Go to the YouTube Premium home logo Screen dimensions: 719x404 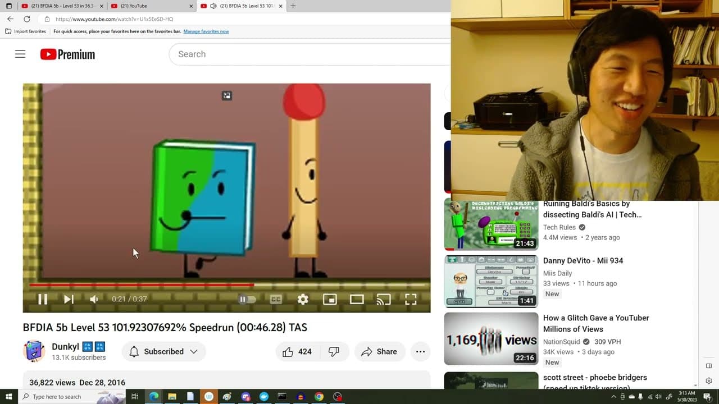pyautogui.click(x=67, y=54)
